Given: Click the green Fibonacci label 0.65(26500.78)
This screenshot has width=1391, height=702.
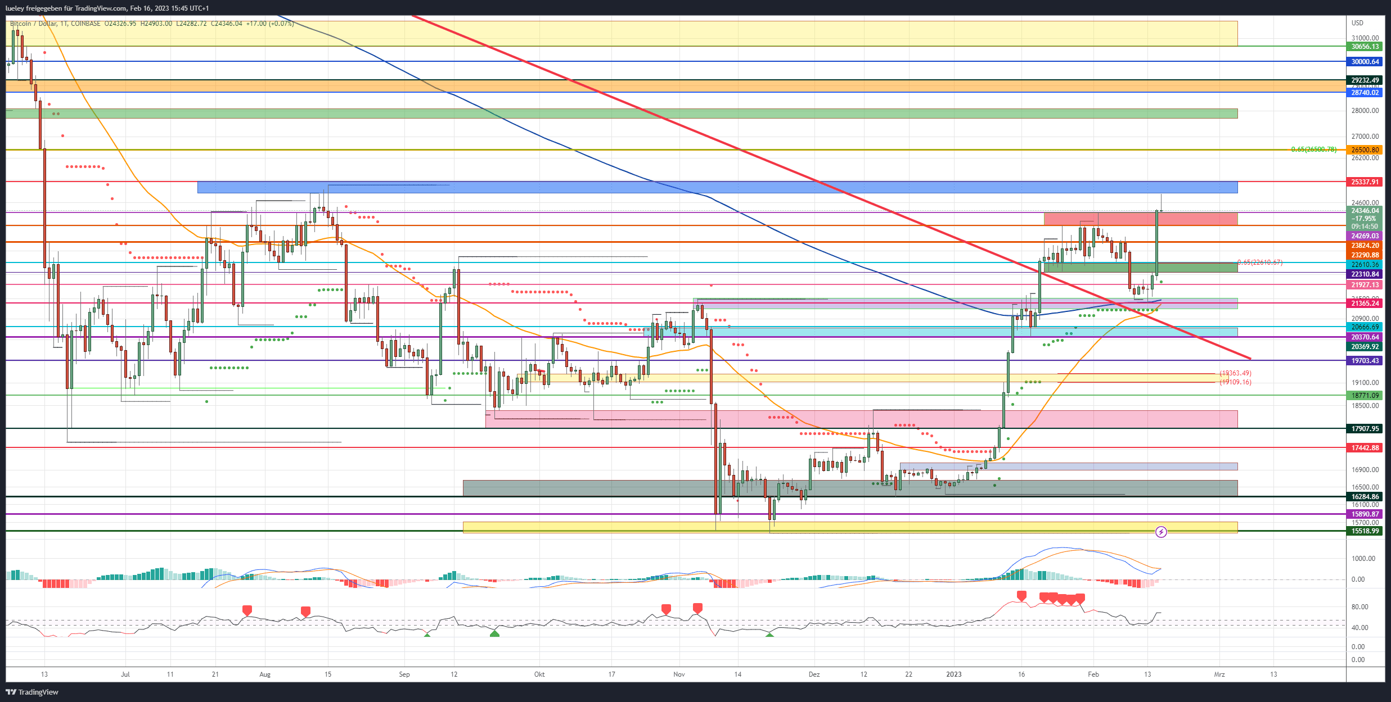Looking at the screenshot, I should click(x=1313, y=150).
